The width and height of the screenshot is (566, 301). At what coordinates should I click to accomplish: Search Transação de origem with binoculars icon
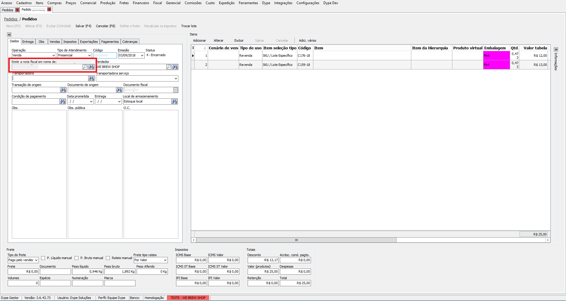point(63,90)
